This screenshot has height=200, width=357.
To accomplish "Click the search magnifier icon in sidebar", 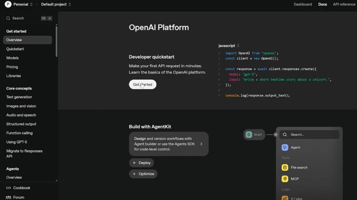I will click(8, 18).
